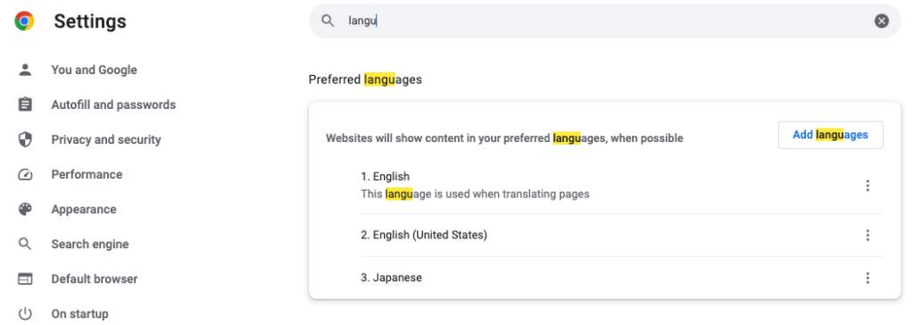Open the On startup settings page
This screenshot has height=325, width=914.
click(79, 314)
